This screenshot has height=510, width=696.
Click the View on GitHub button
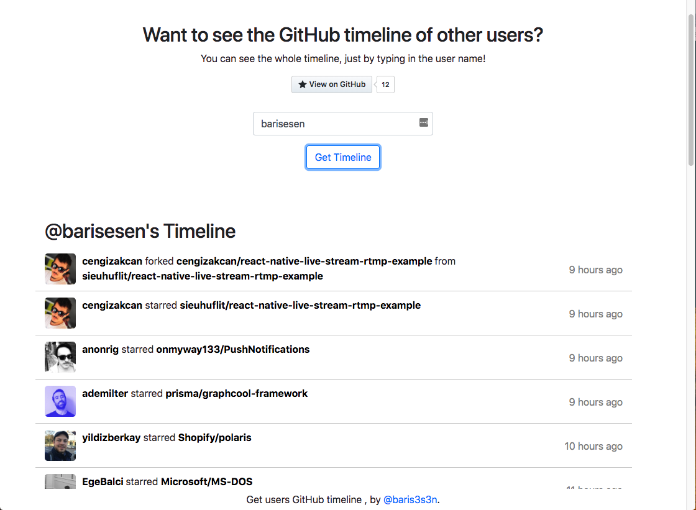pos(331,84)
